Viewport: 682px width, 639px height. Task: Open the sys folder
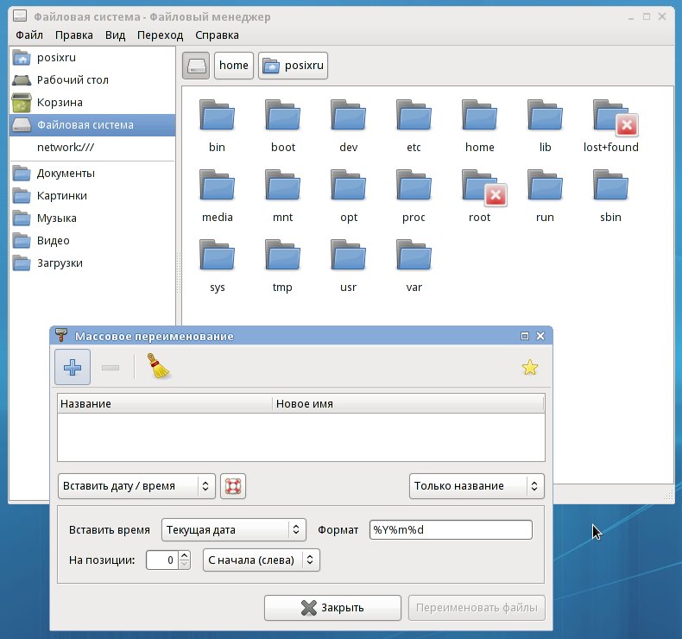[x=217, y=265]
